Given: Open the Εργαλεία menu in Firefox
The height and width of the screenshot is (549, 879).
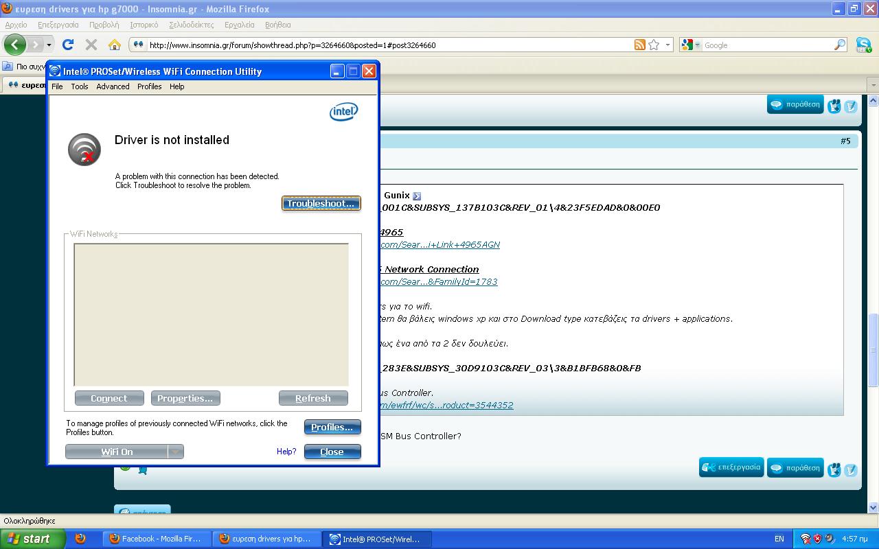Looking at the screenshot, I should click(x=240, y=25).
